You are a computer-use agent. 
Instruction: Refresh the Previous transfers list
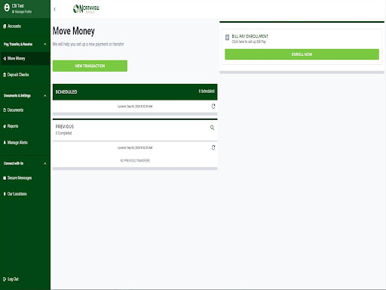coord(213,147)
